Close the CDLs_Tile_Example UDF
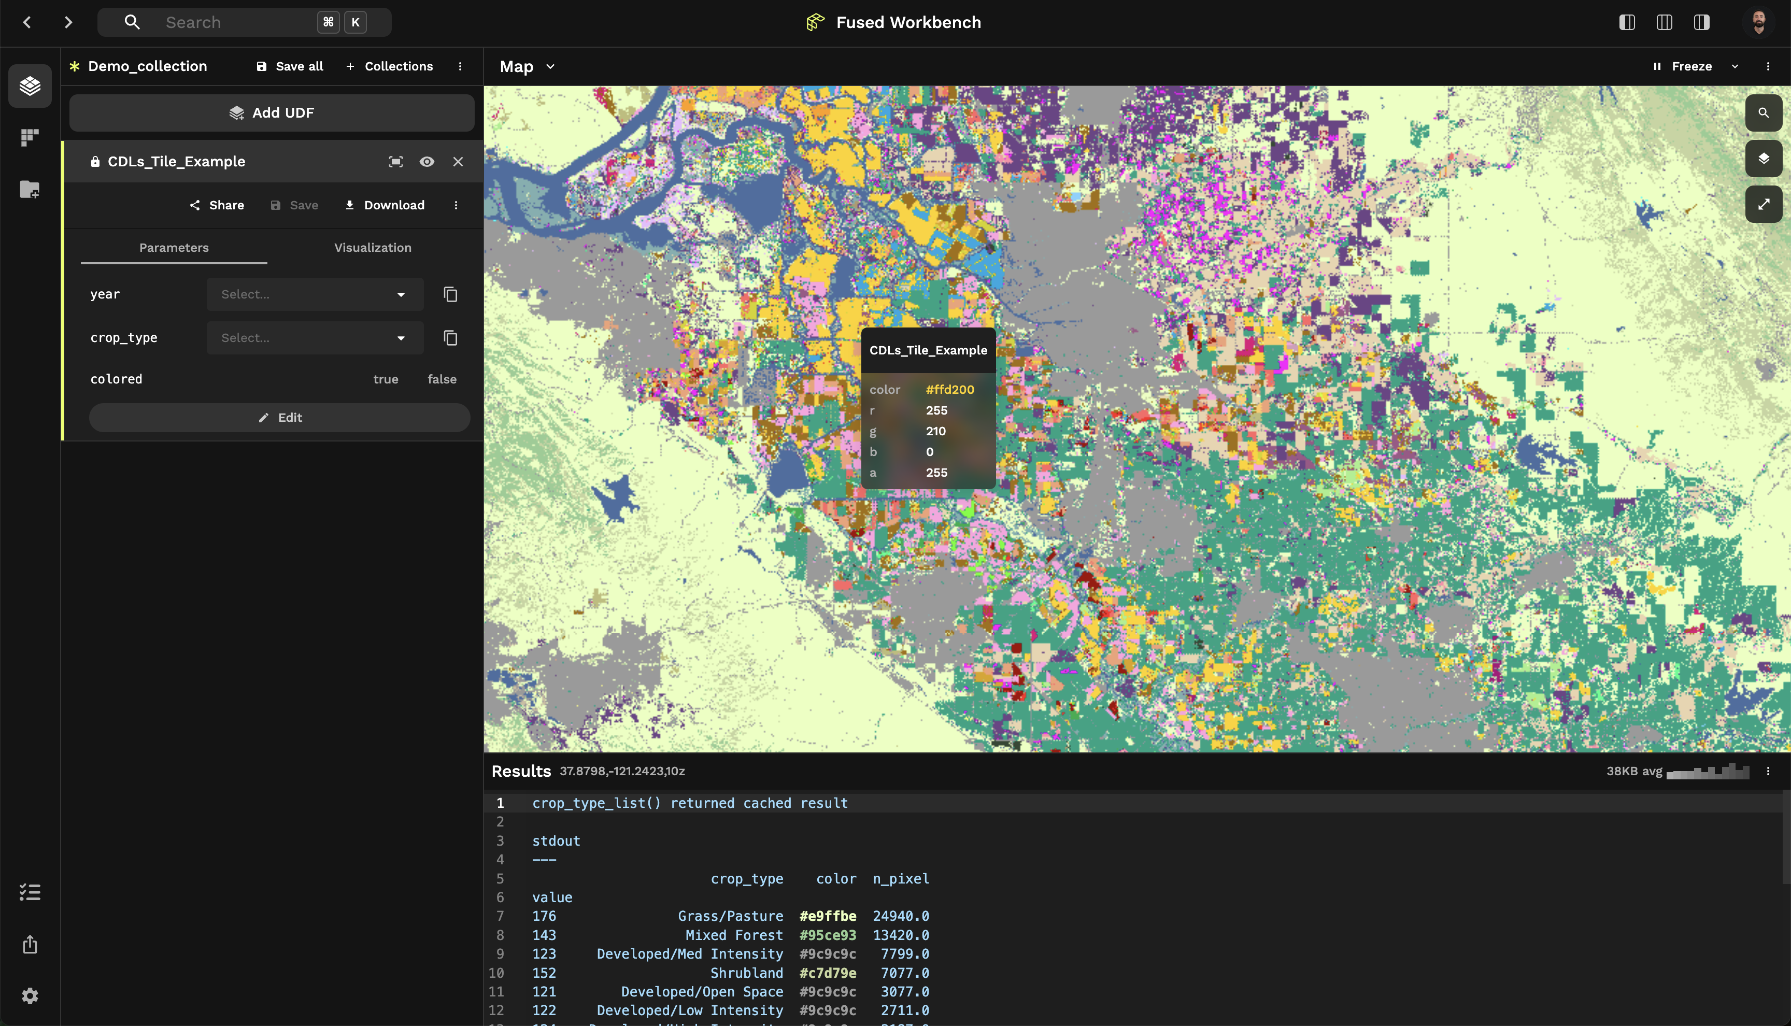 [458, 162]
